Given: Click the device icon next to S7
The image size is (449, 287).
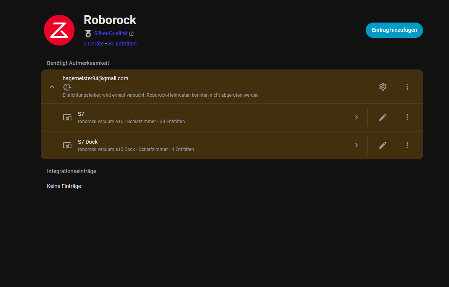Looking at the screenshot, I should point(67,117).
